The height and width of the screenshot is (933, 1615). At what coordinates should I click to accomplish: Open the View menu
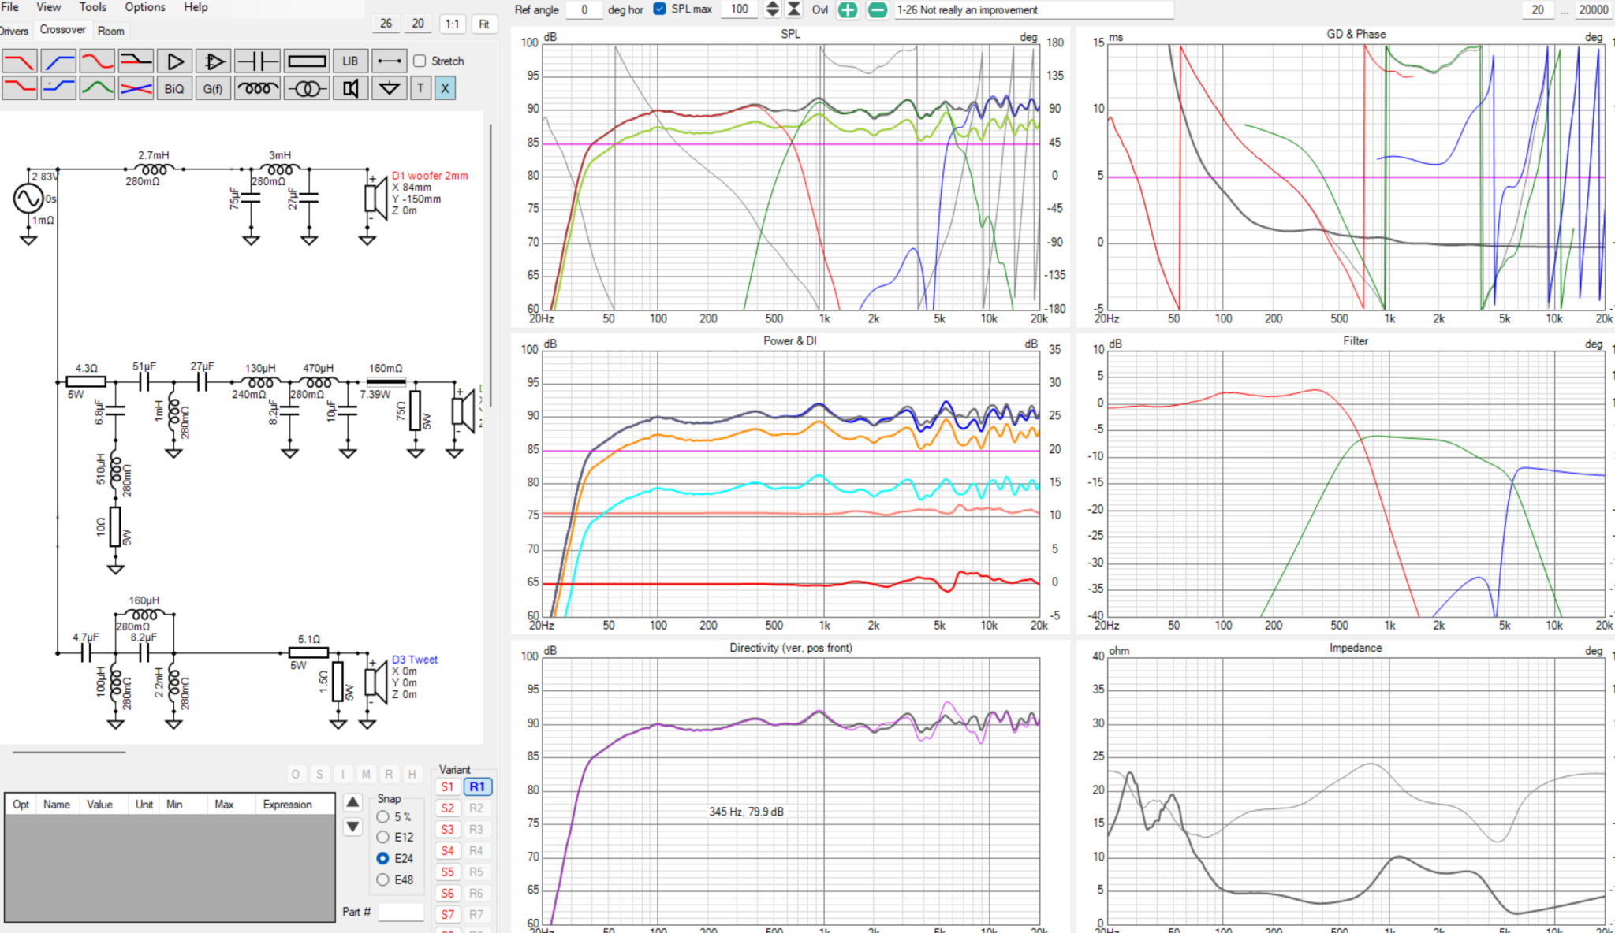(48, 7)
